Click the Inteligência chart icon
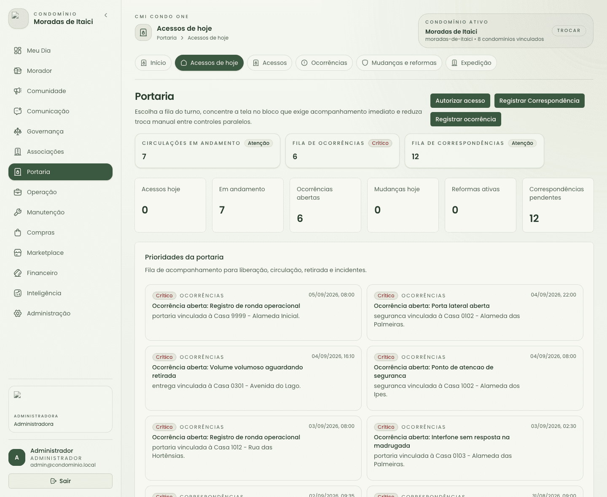Screen dimensions: 607x497 tap(18, 293)
